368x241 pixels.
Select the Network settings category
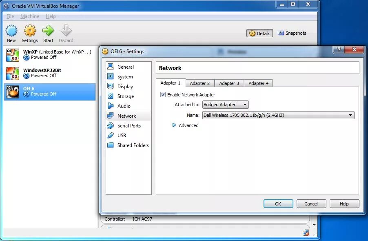pyautogui.click(x=129, y=116)
